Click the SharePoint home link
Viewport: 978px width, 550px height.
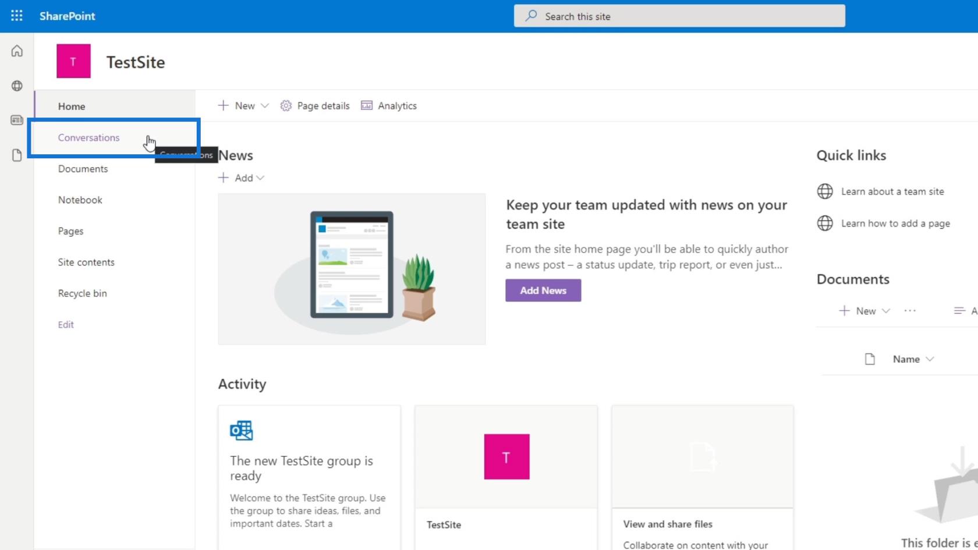(67, 16)
